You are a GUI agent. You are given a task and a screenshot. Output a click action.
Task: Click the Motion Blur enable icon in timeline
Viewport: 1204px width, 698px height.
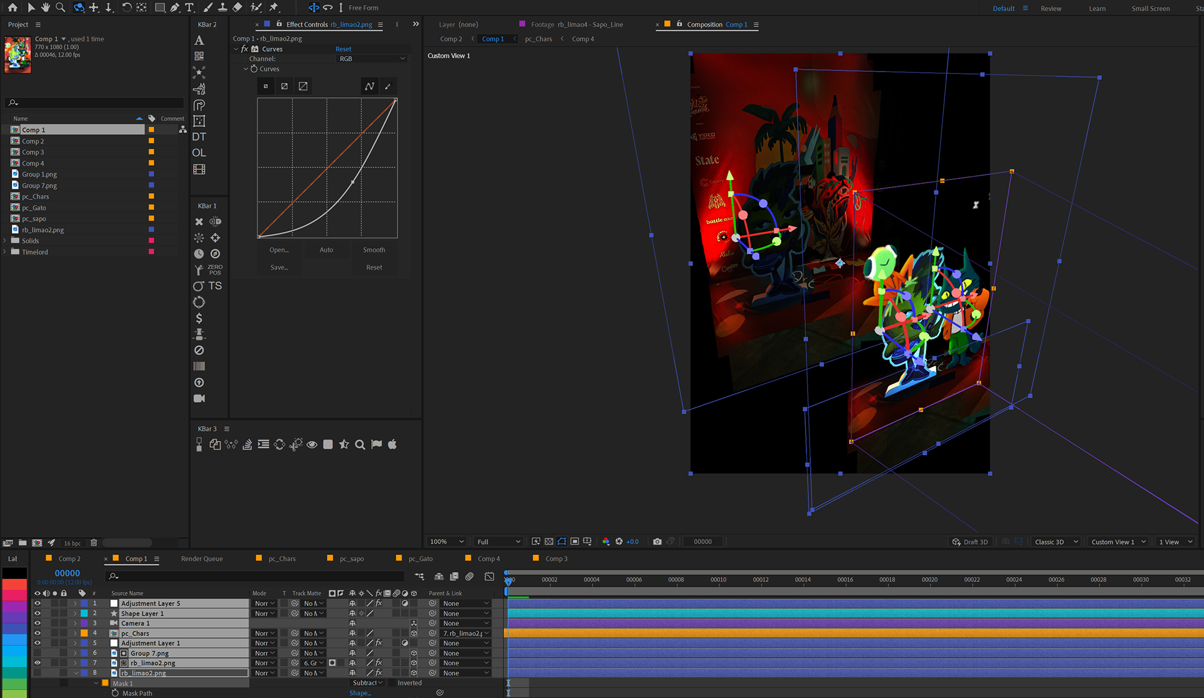tap(470, 576)
